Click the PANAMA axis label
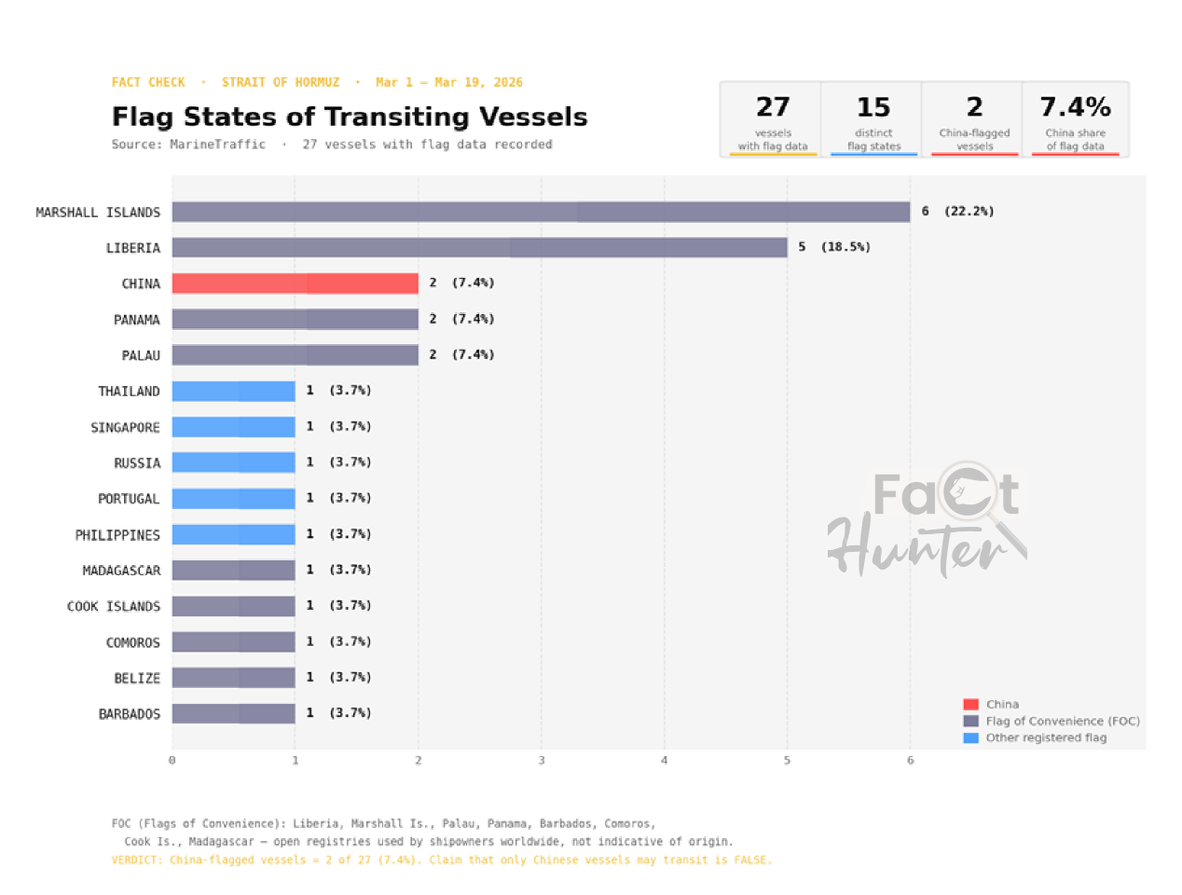 [x=137, y=320]
